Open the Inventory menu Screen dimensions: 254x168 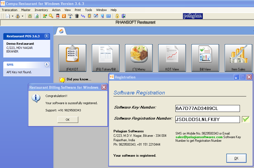pyautogui.click(x=41, y=10)
